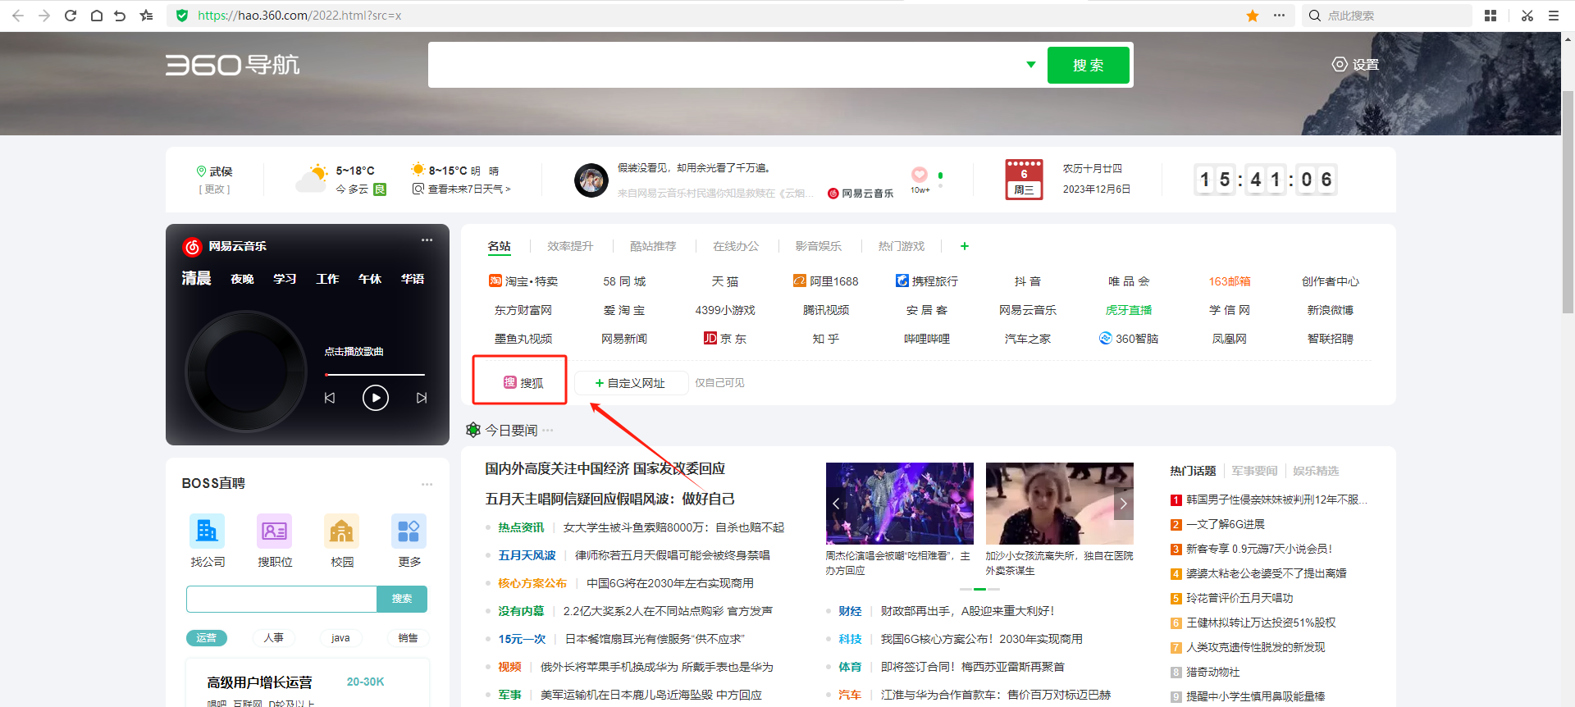
Task: Open the browser extensions grid icon
Action: pyautogui.click(x=1491, y=16)
